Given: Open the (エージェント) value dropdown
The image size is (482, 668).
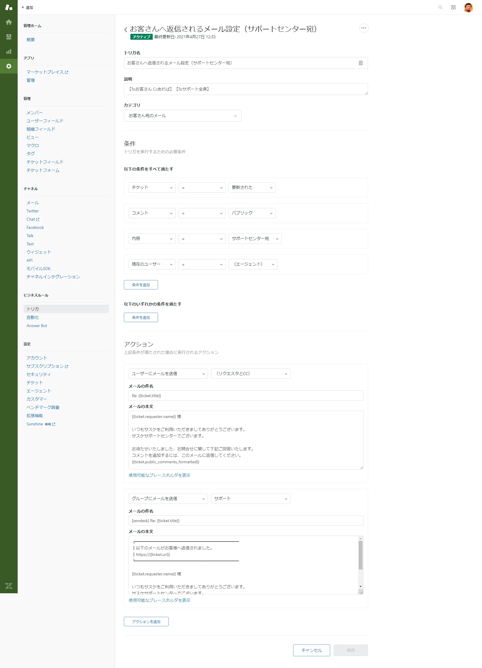Looking at the screenshot, I should click(253, 264).
